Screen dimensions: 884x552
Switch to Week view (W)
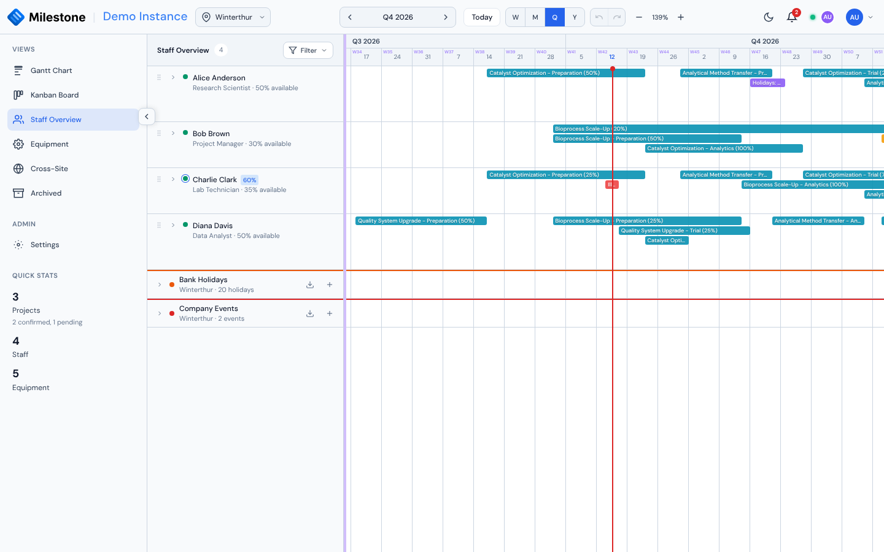click(516, 17)
